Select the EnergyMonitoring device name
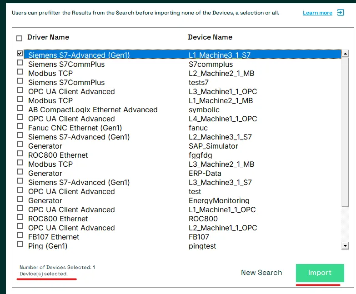Viewport: 356px width, 294px height. 219,200
